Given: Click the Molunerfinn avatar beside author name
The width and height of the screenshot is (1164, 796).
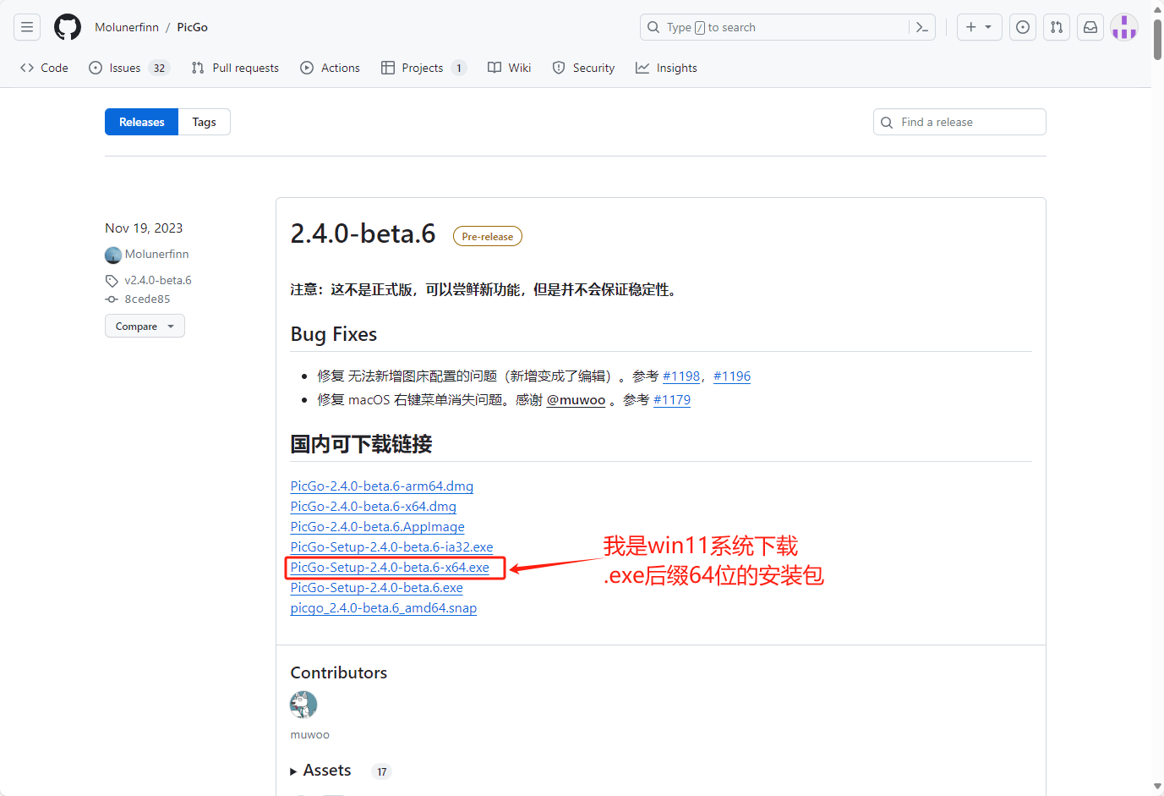Looking at the screenshot, I should click(x=113, y=255).
